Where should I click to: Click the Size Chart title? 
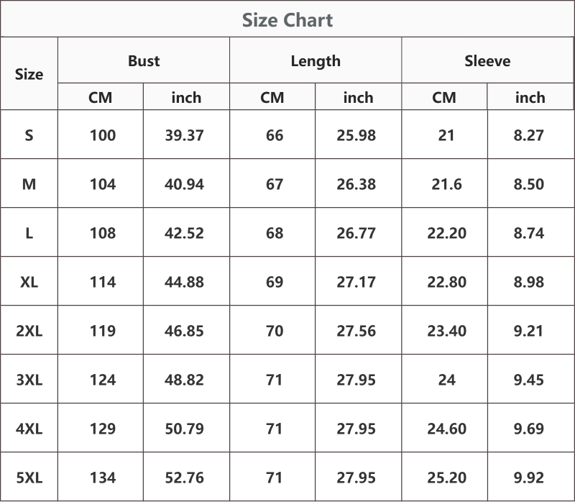coord(287,20)
